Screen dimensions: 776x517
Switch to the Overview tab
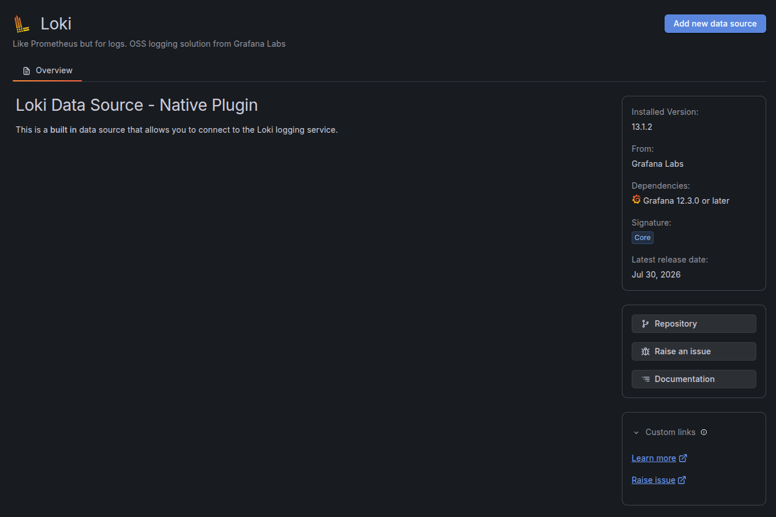(47, 70)
